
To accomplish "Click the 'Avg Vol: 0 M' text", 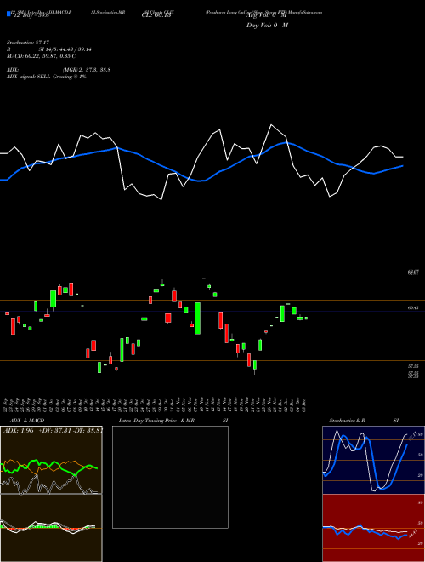I will click(x=267, y=16).
